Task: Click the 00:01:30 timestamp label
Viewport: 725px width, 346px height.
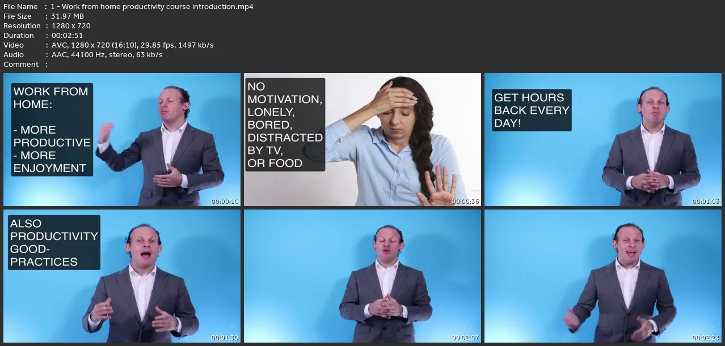Action: (x=225, y=338)
